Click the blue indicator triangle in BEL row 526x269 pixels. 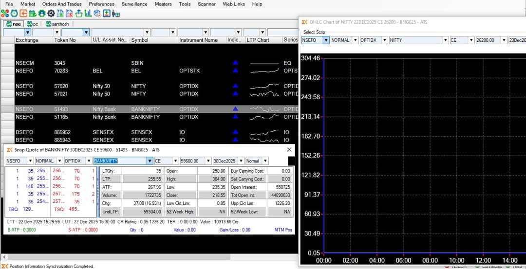tap(235, 71)
